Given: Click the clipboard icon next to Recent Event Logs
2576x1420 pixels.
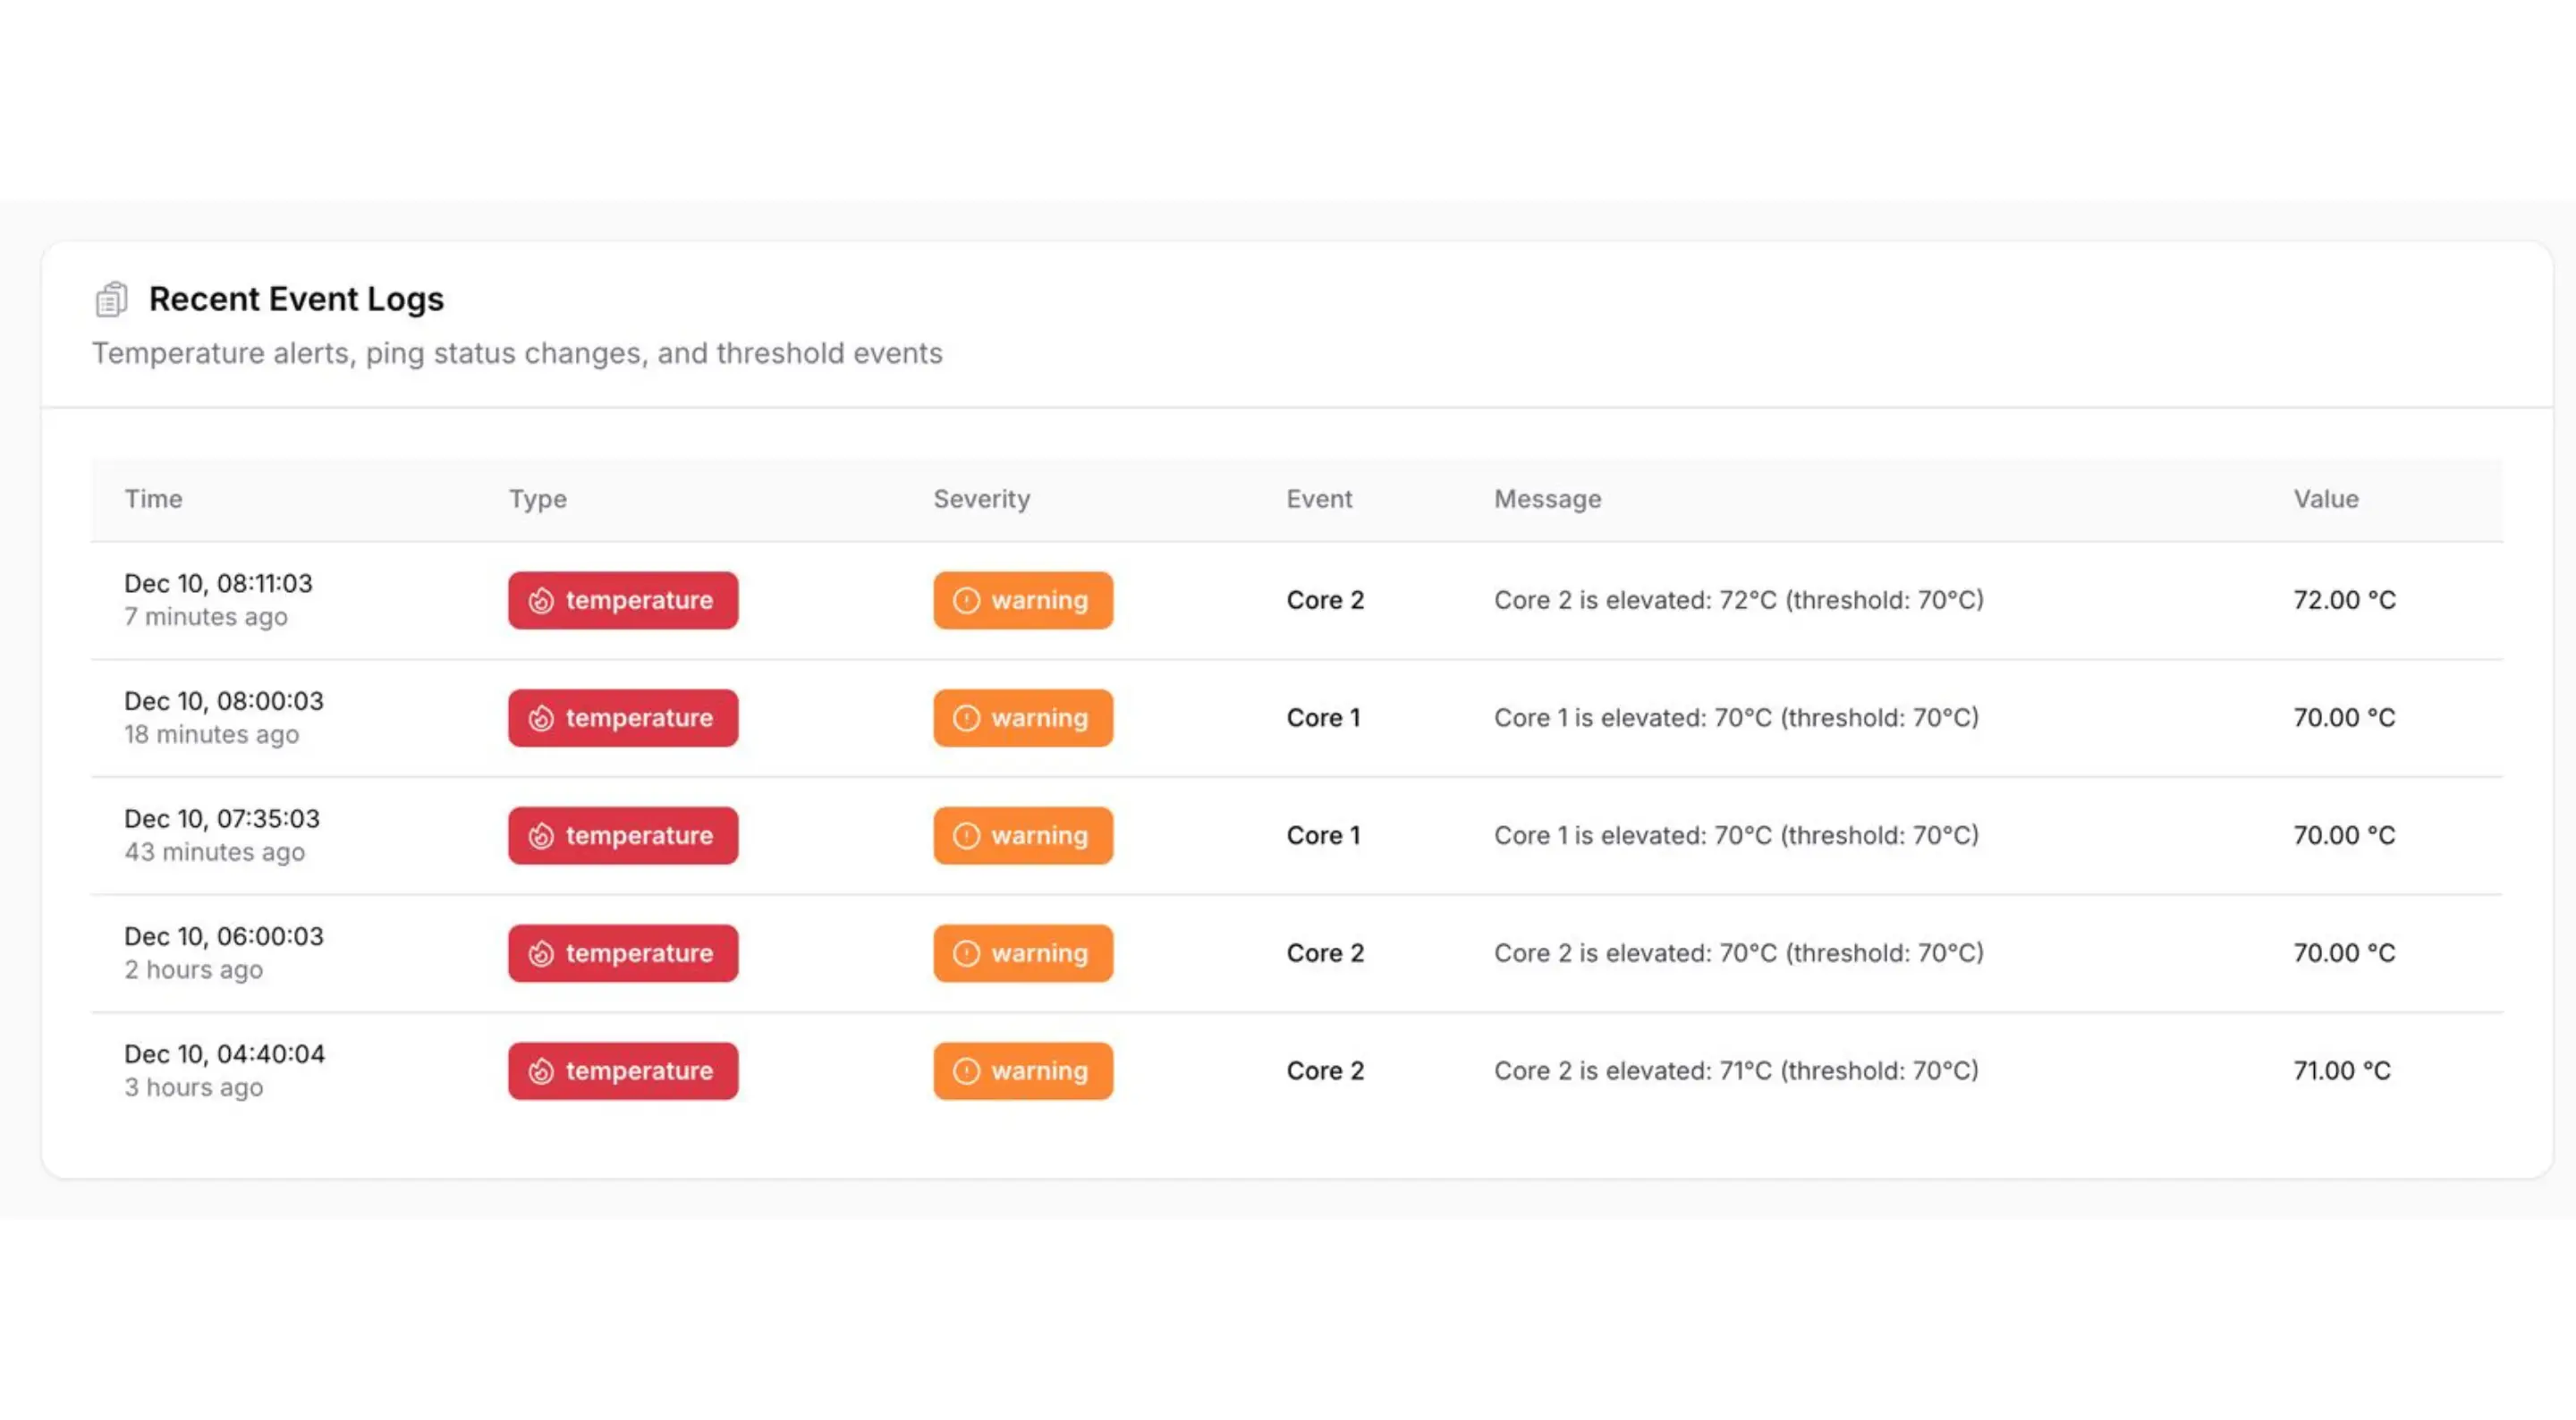Looking at the screenshot, I should 111,298.
